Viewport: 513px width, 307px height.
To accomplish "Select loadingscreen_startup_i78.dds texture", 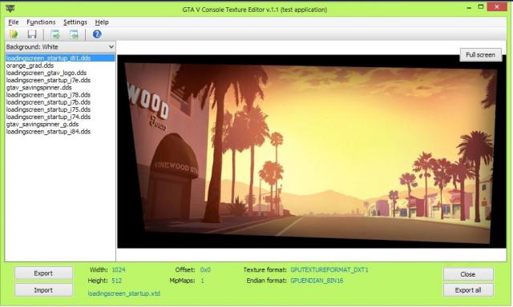I will [x=48, y=95].
